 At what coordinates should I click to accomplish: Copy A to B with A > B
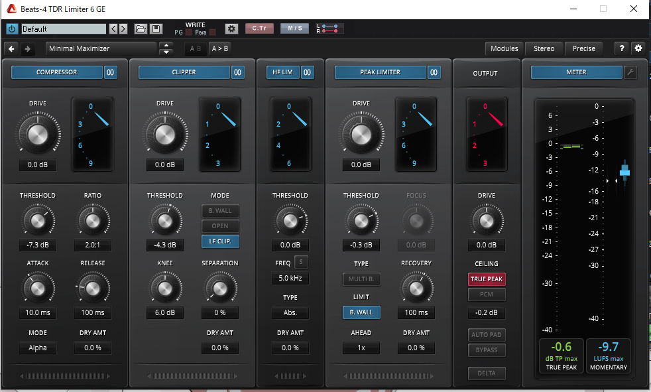pyautogui.click(x=220, y=48)
